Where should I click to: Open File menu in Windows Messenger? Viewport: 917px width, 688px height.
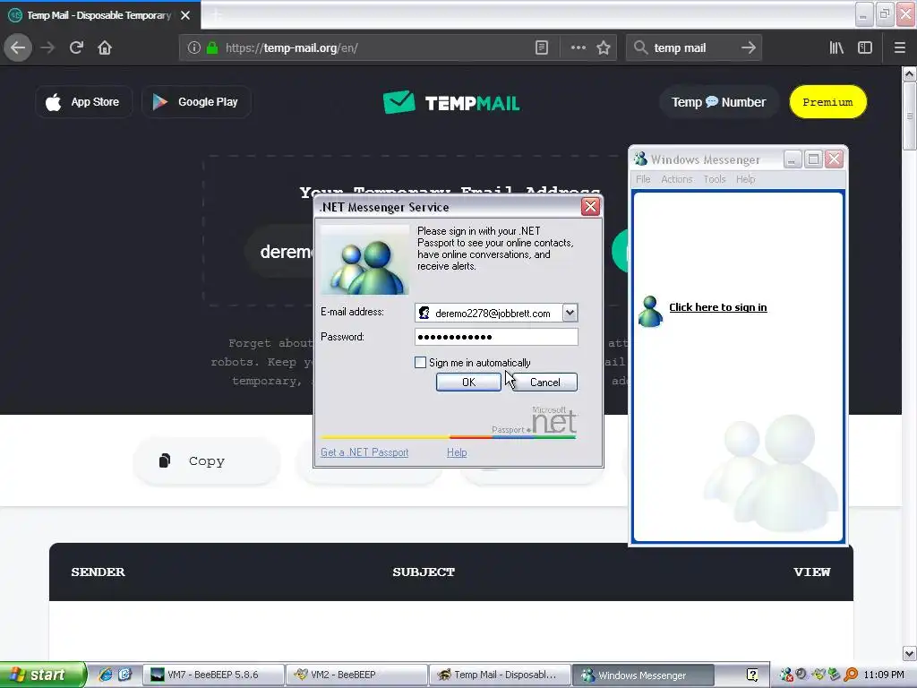[643, 179]
